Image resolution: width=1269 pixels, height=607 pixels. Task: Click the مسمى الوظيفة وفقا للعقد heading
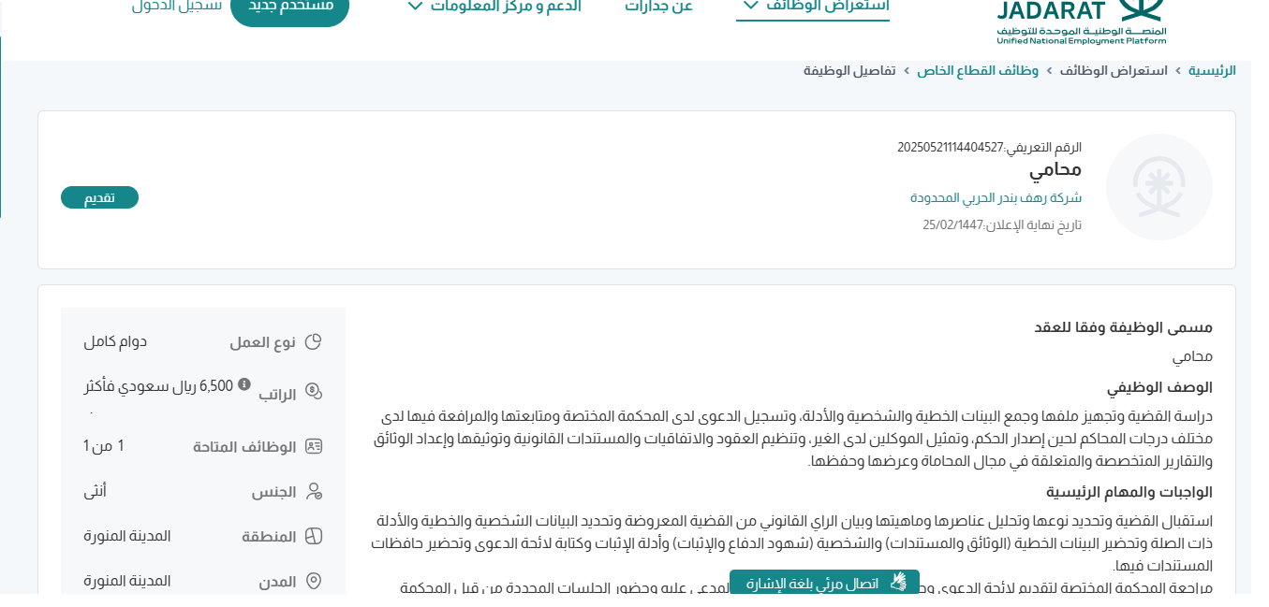[1123, 327]
